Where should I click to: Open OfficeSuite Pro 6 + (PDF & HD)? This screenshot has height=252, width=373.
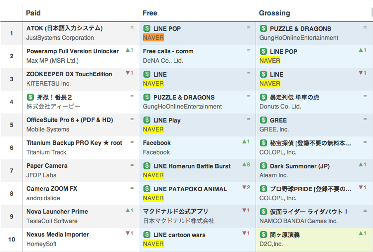click(x=70, y=120)
